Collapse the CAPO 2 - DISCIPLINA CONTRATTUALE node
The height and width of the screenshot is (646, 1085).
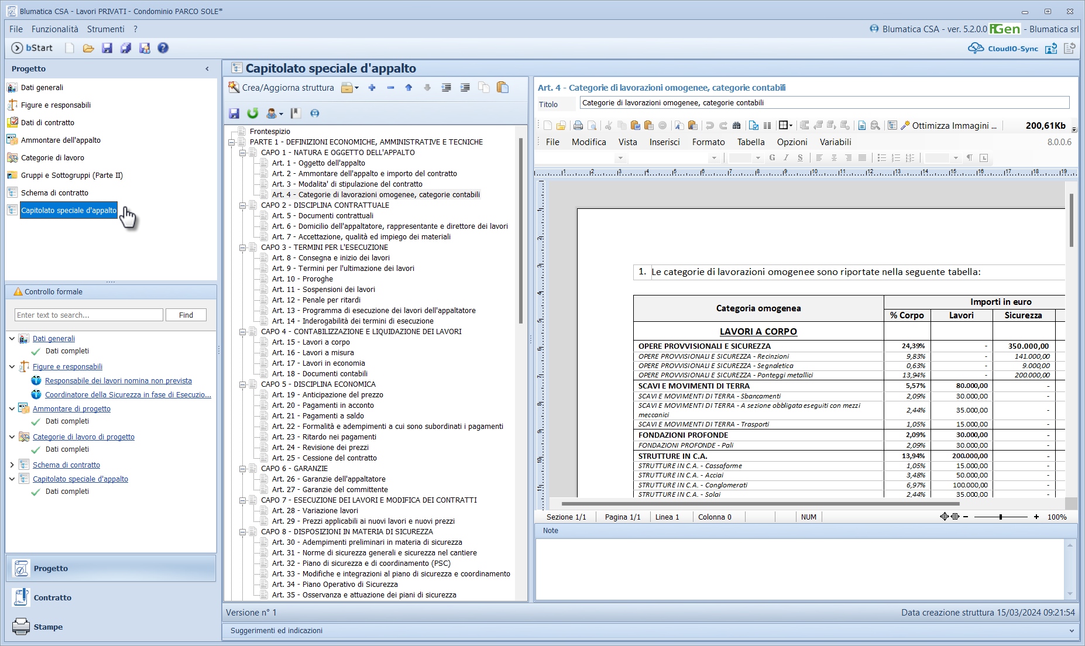click(x=242, y=205)
